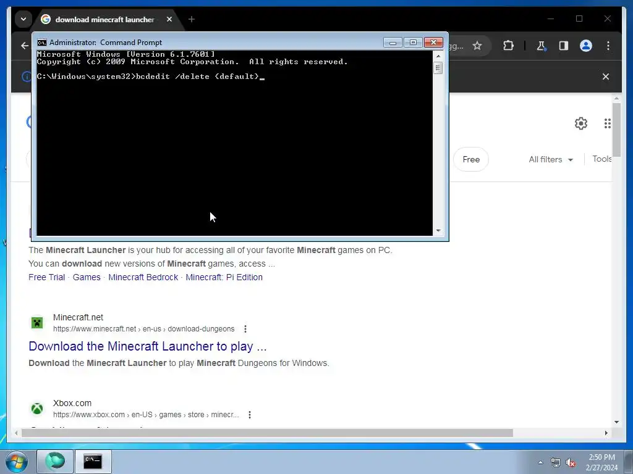The width and height of the screenshot is (633, 474).
Task: Click the Xbox.com favicon
Action: coord(37,409)
